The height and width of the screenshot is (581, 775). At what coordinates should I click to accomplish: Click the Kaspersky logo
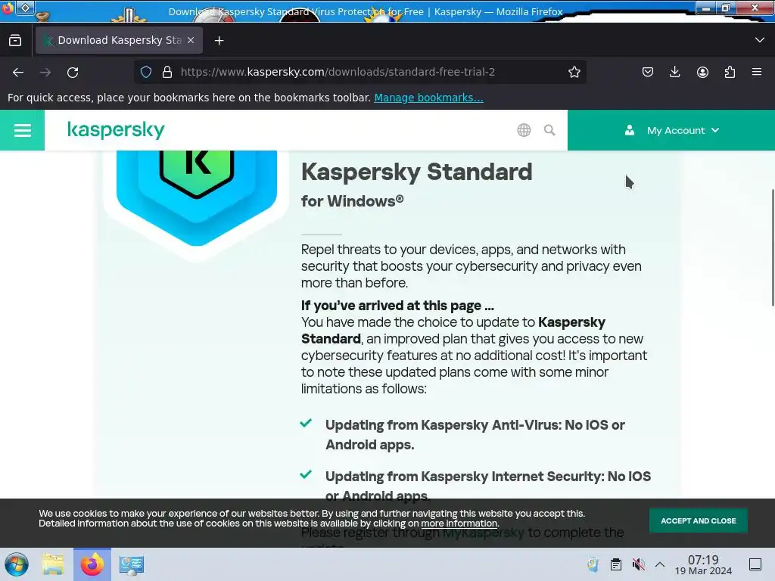[x=116, y=130]
